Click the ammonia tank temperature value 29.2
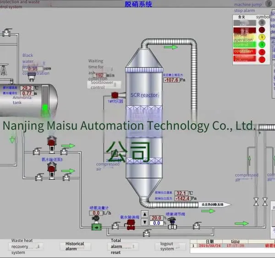This screenshot has width=275, height=258. 27,88
